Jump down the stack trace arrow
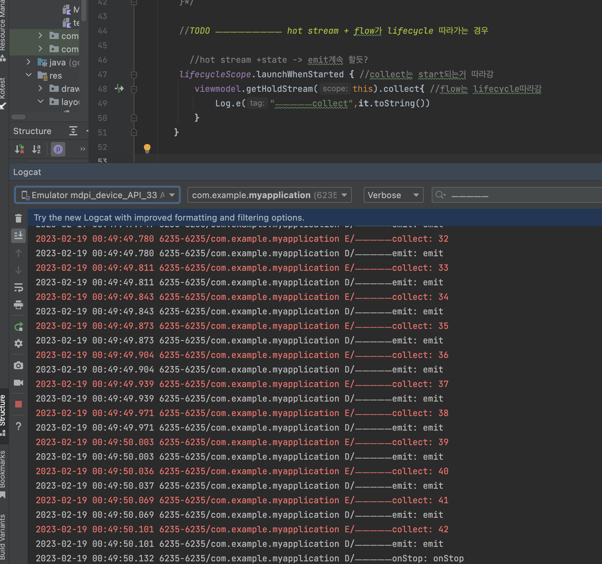 pos(18,270)
